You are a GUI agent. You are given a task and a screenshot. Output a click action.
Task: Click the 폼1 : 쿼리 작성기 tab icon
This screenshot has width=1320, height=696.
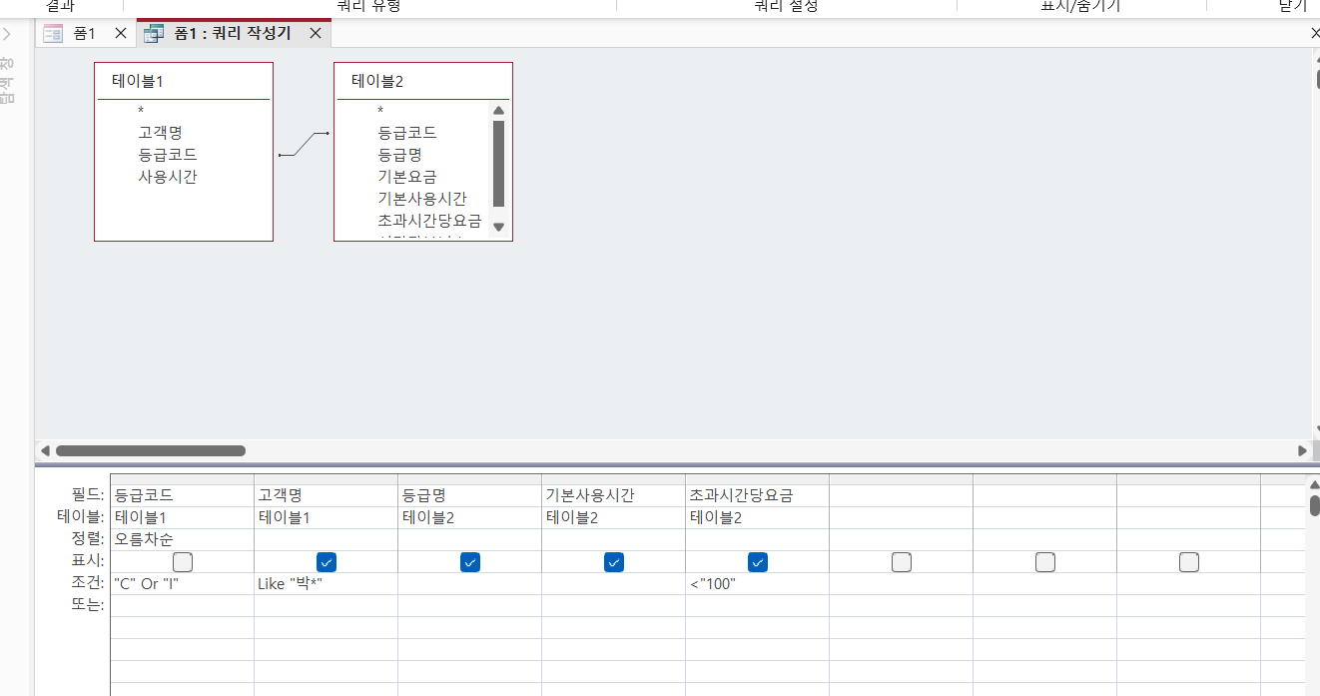[x=153, y=33]
